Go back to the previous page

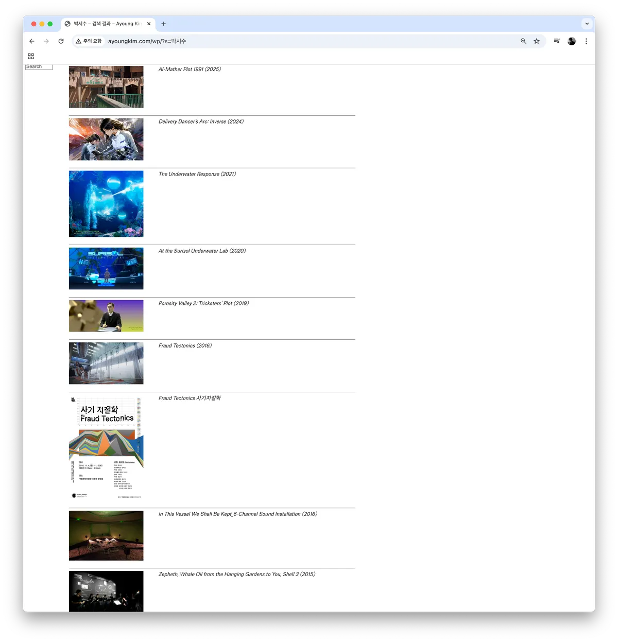point(32,41)
